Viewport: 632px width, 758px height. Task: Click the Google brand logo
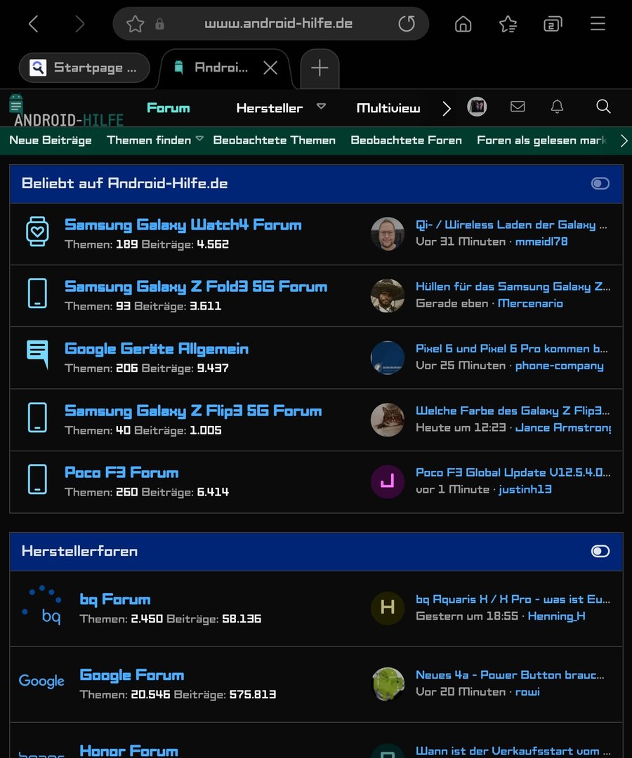[41, 681]
